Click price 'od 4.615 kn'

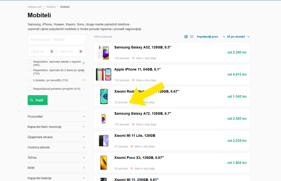[237, 74]
